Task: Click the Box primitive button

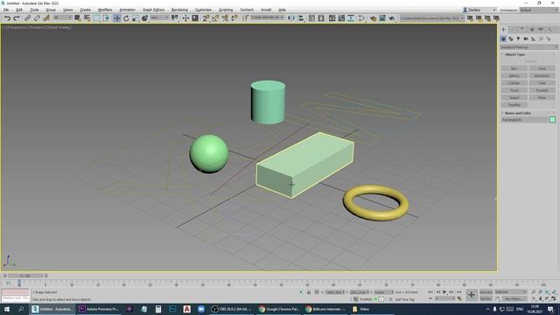Action: click(x=514, y=68)
